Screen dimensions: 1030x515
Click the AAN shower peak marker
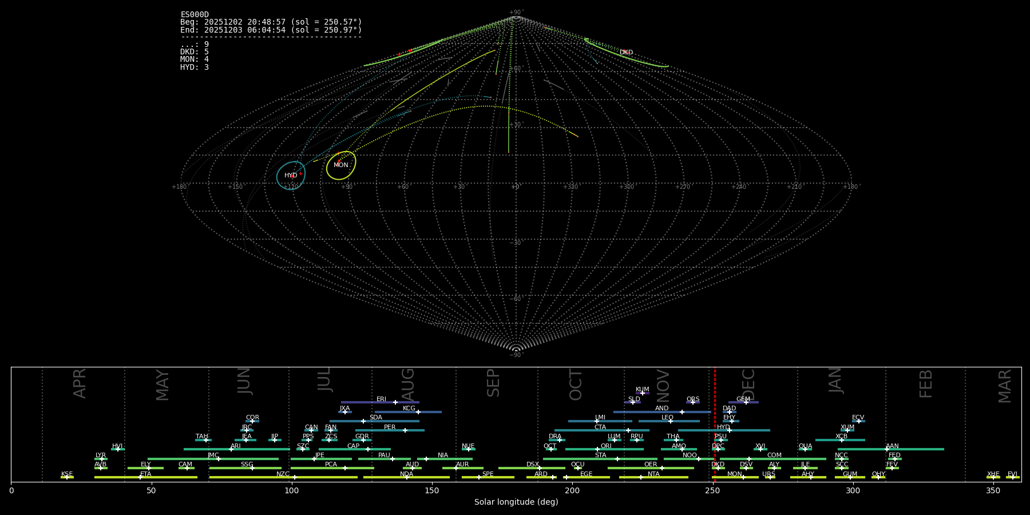[887, 449]
